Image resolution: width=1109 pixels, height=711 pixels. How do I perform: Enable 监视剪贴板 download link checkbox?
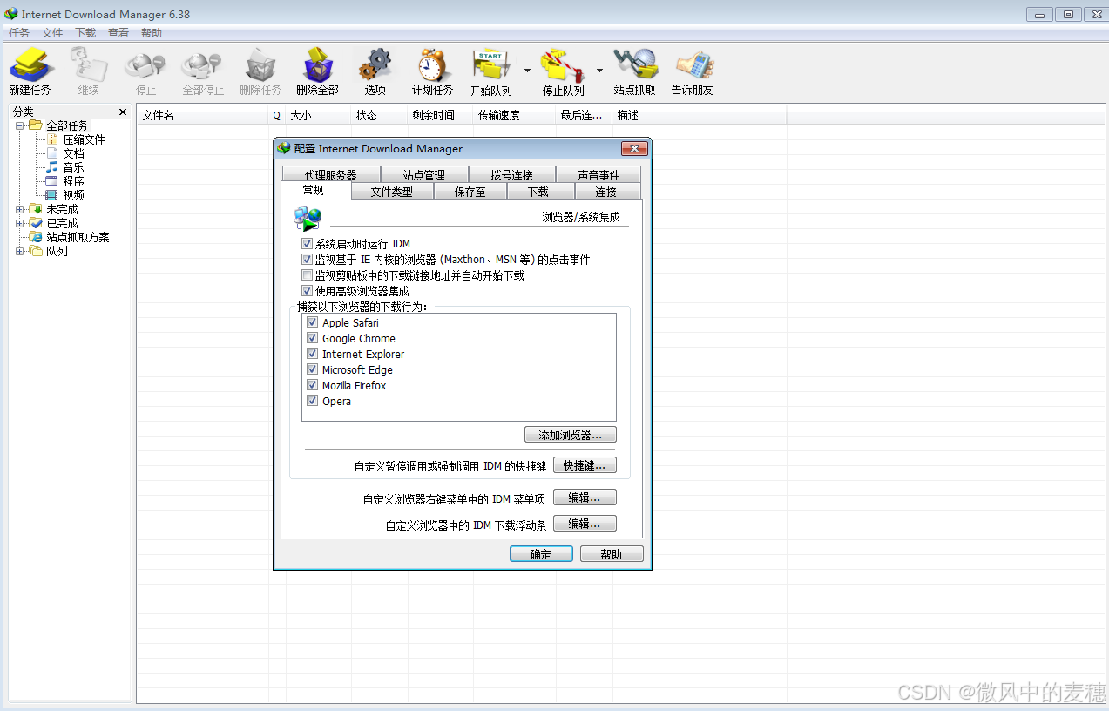coord(307,275)
